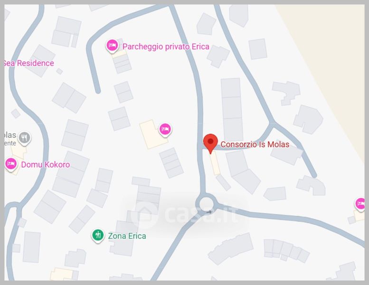Click the pink lodging marker at the right edge
Image resolution: width=369 pixels, height=285 pixels.
coord(360,204)
